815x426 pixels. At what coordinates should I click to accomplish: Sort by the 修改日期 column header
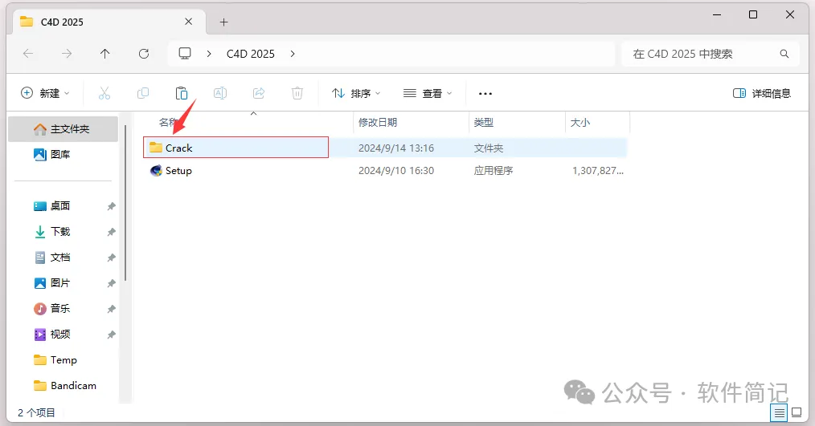point(378,123)
